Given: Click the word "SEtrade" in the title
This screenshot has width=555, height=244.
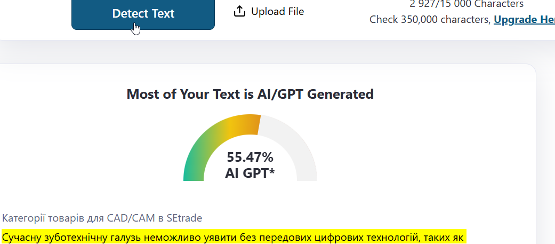Looking at the screenshot, I should tap(184, 218).
